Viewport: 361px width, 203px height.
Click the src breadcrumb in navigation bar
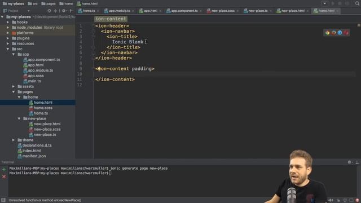(x=33, y=3)
